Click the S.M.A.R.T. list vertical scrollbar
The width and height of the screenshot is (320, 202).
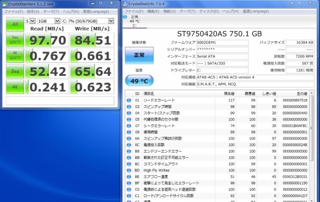coord(311,128)
